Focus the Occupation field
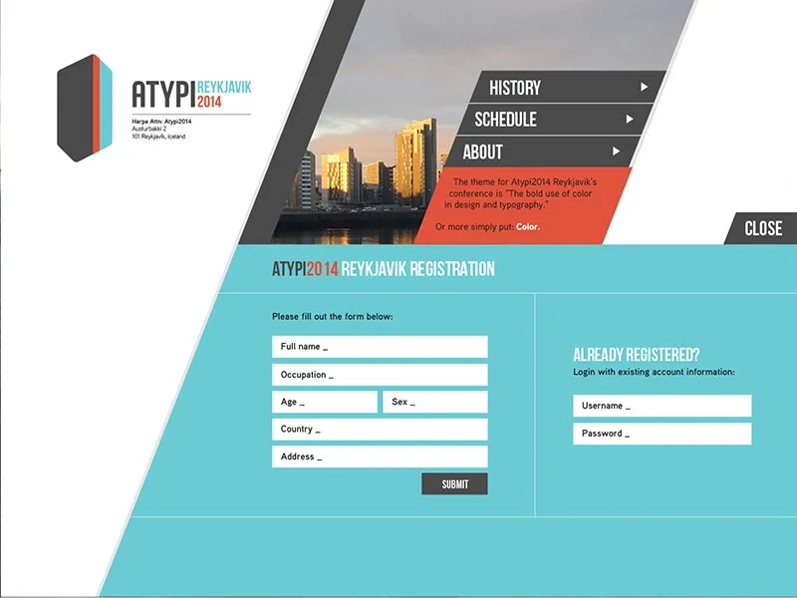797x598 pixels. click(x=380, y=375)
